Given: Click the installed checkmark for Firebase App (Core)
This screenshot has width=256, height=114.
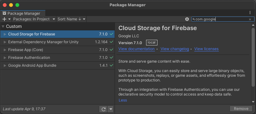Looking at the screenshot, I should 111,50.
